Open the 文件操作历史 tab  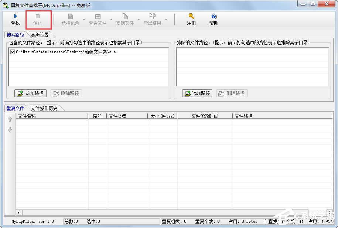[x=44, y=108]
